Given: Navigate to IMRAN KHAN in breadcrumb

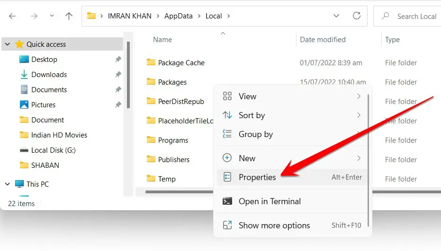Looking at the screenshot, I should [x=130, y=16].
